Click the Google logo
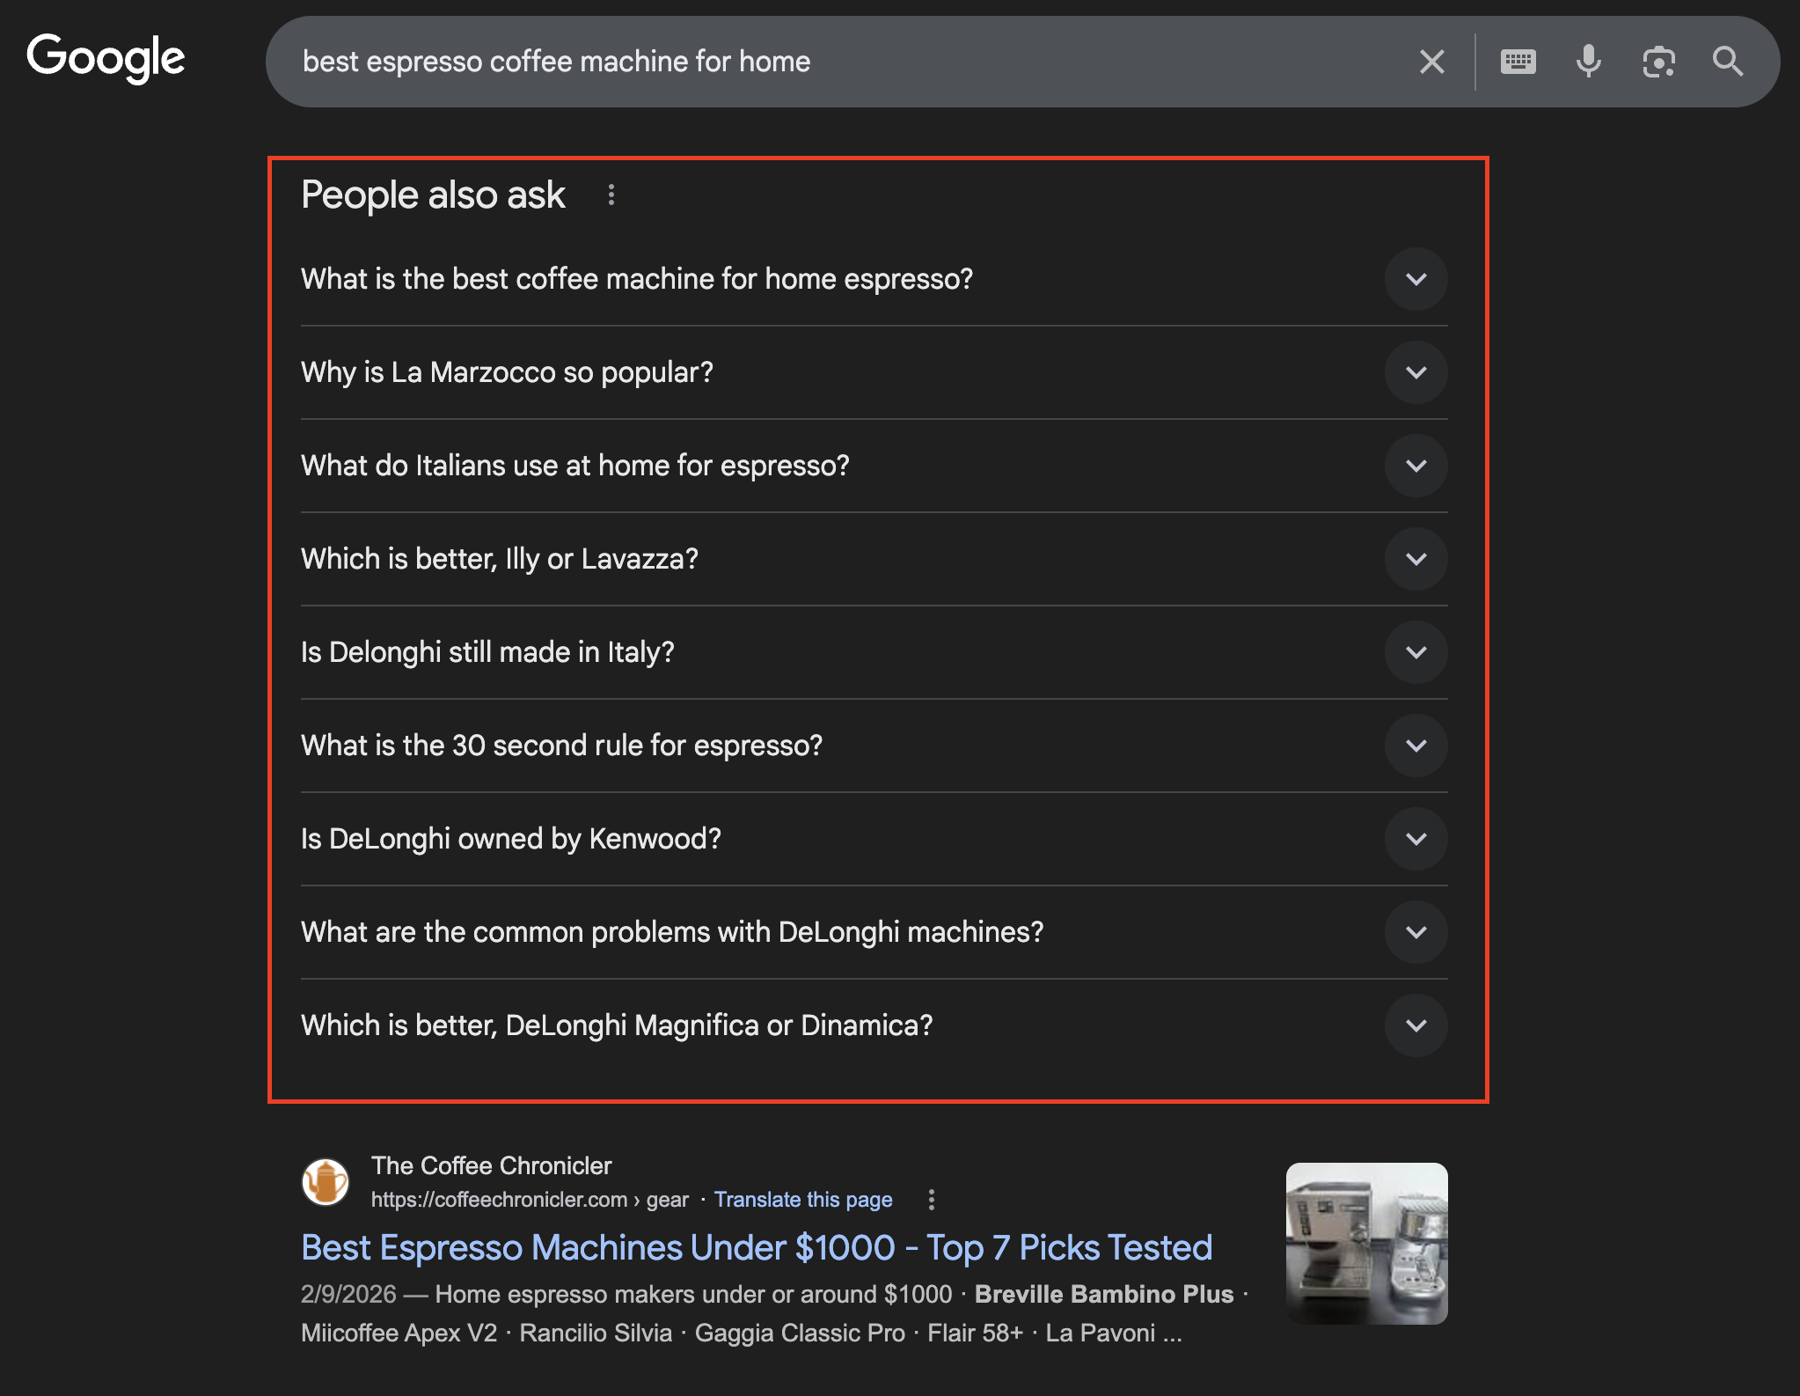Screen dimensions: 1800x1396 coord(106,58)
